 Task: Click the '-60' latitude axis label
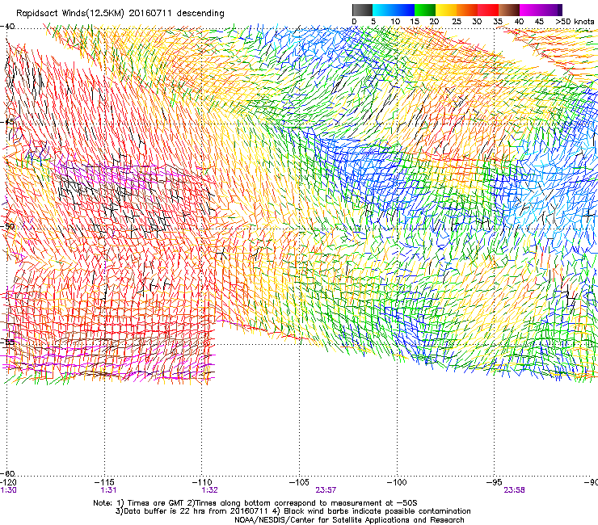pyautogui.click(x=7, y=473)
